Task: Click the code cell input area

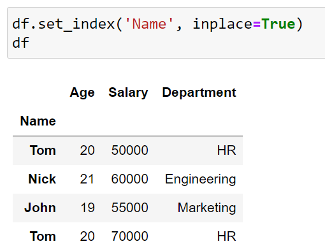Action: (166, 32)
